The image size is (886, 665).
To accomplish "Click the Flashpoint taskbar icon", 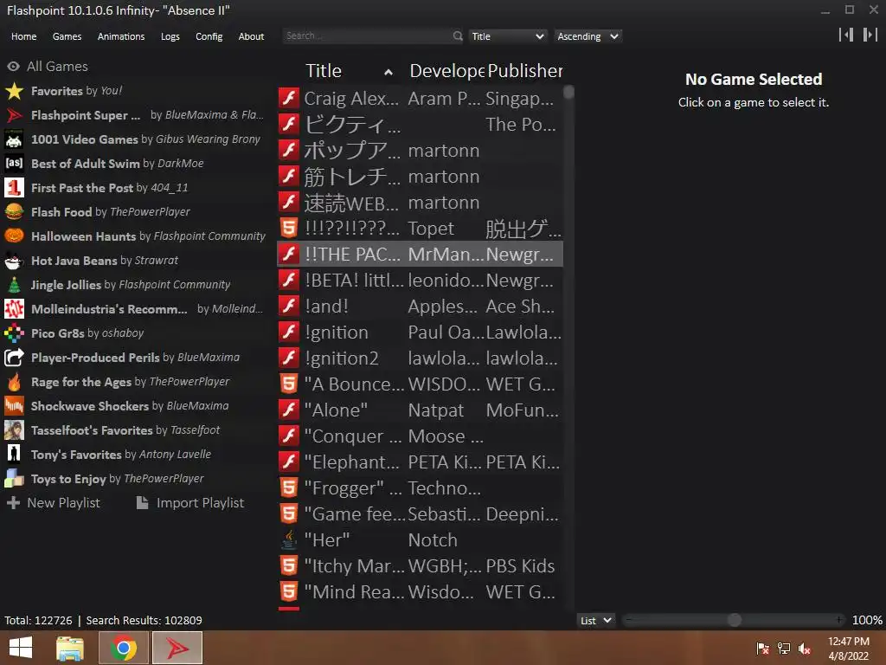I will pos(177,648).
